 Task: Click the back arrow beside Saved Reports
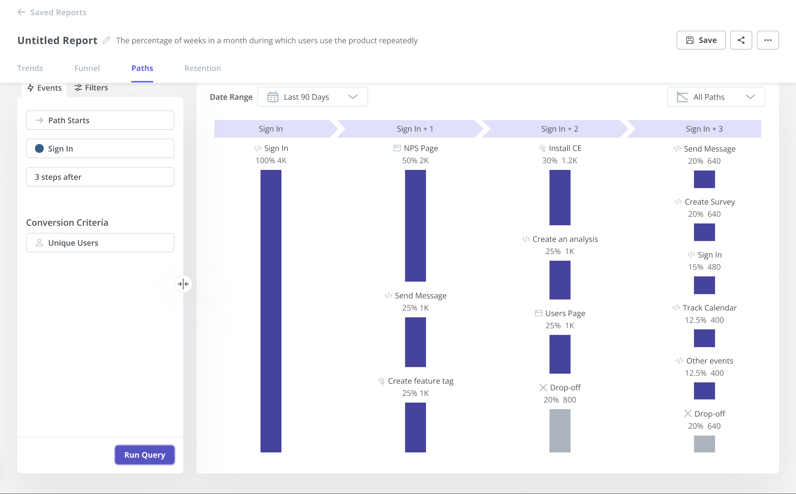pyautogui.click(x=21, y=12)
